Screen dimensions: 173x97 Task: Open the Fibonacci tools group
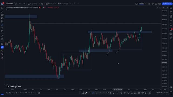(2, 15)
